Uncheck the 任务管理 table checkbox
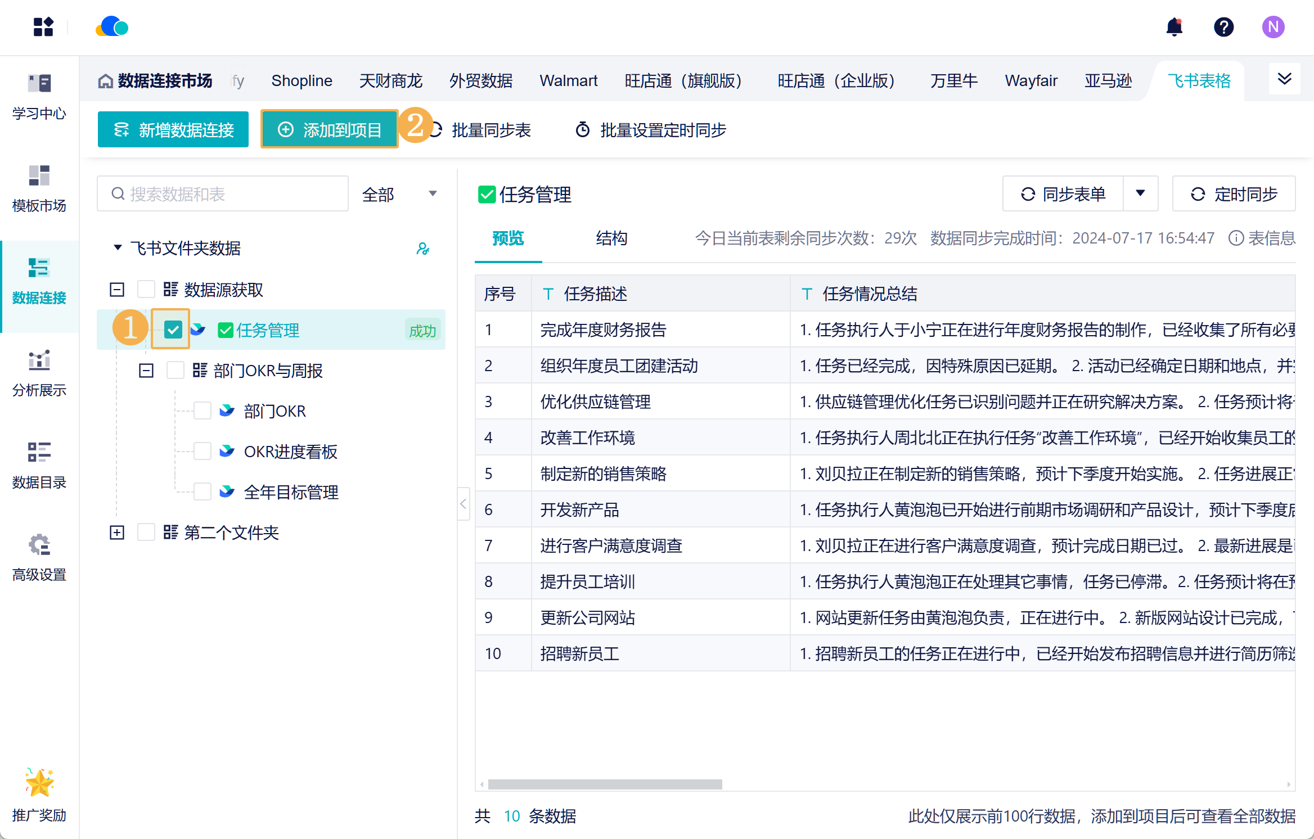 click(173, 330)
